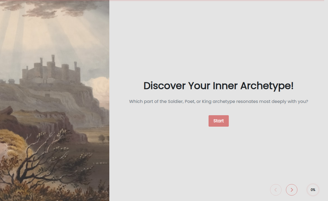Click the word Archetype! in the heading
328x201 pixels.
coord(267,86)
